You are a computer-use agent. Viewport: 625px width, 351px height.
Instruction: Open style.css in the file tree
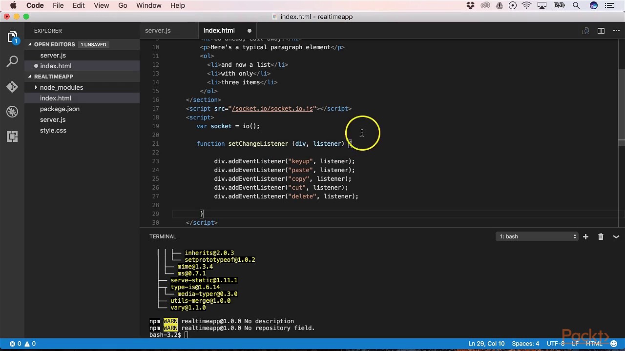(53, 130)
